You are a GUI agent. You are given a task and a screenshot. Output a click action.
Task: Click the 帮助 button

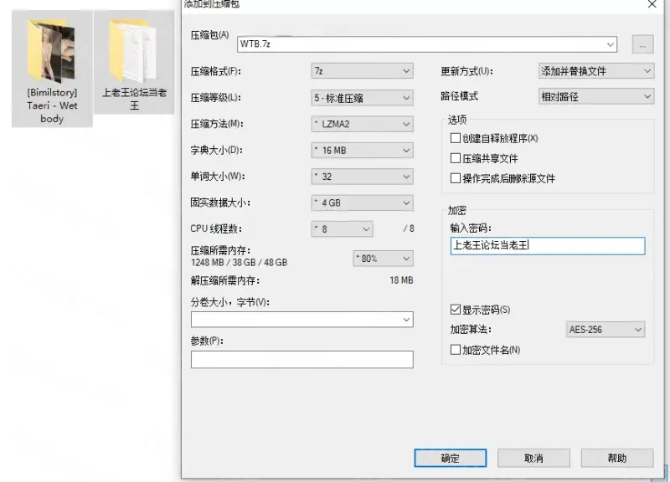[x=616, y=458]
